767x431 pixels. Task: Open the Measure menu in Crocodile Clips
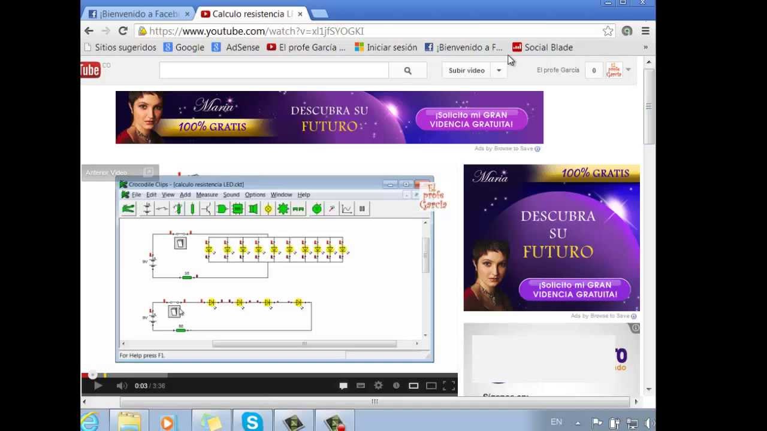(207, 195)
